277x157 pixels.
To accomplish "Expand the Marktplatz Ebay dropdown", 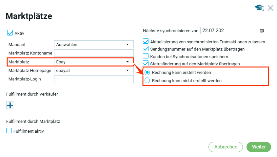I will coord(94,62).
